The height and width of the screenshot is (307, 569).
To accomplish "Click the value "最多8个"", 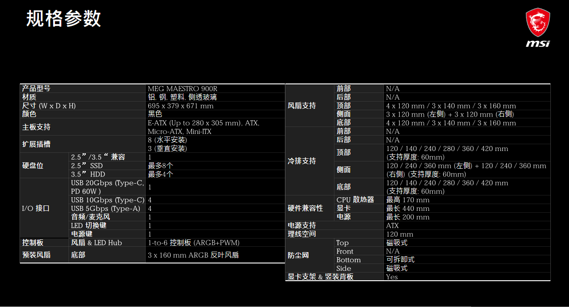I will (x=161, y=166).
